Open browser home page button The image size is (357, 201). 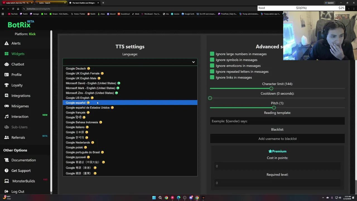point(18,9)
